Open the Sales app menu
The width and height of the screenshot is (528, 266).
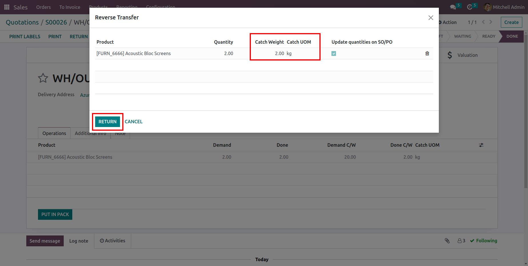tap(21, 7)
